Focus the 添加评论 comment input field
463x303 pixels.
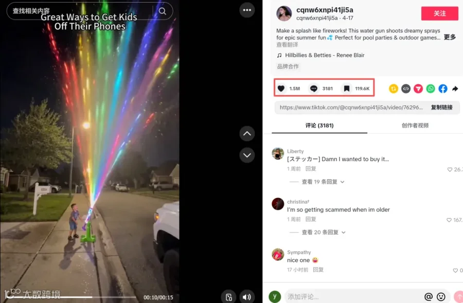point(354,296)
